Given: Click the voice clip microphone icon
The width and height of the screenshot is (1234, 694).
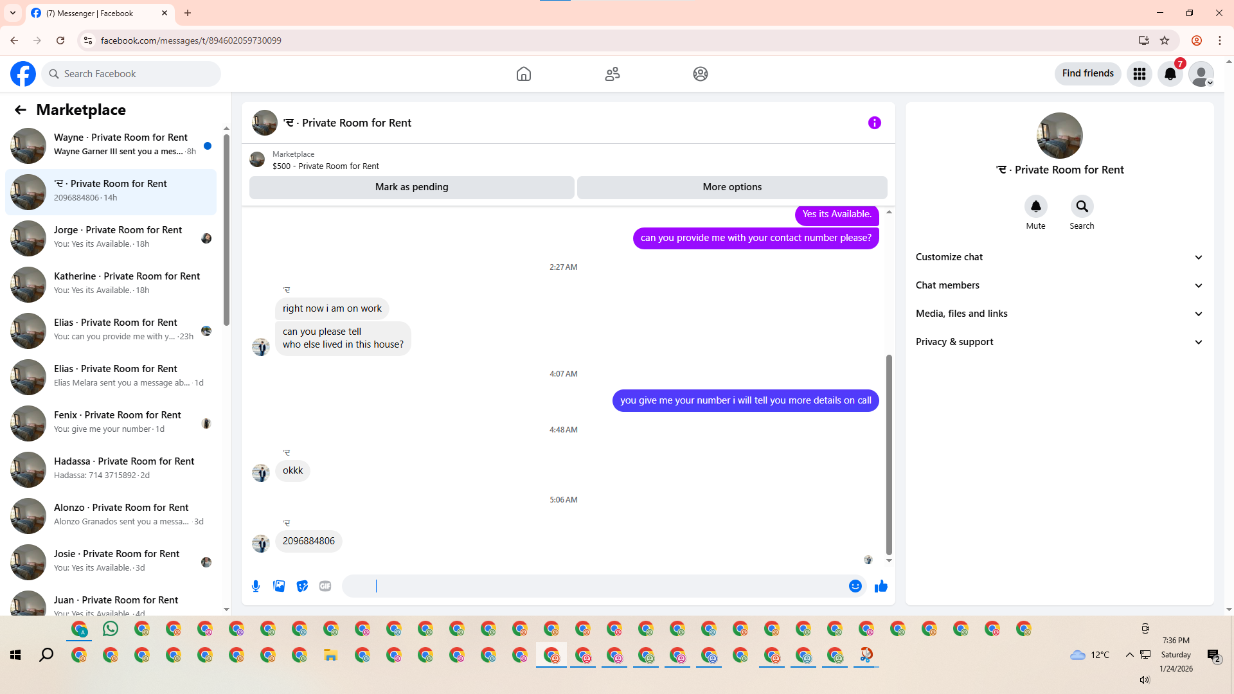Looking at the screenshot, I should 256,586.
